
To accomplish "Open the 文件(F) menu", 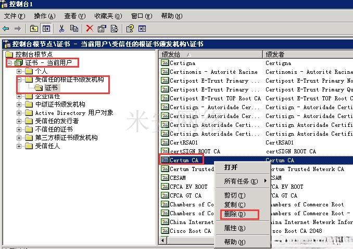I will tap(15, 16).
